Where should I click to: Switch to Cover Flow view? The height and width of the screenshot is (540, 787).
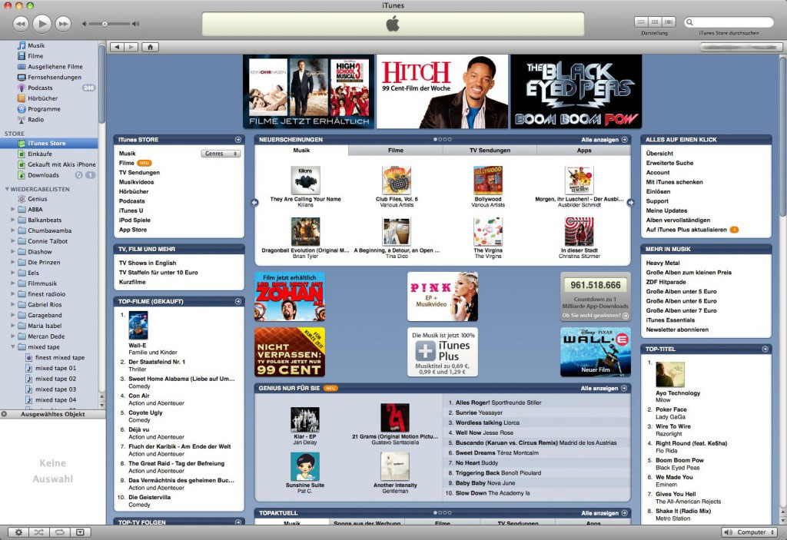669,22
